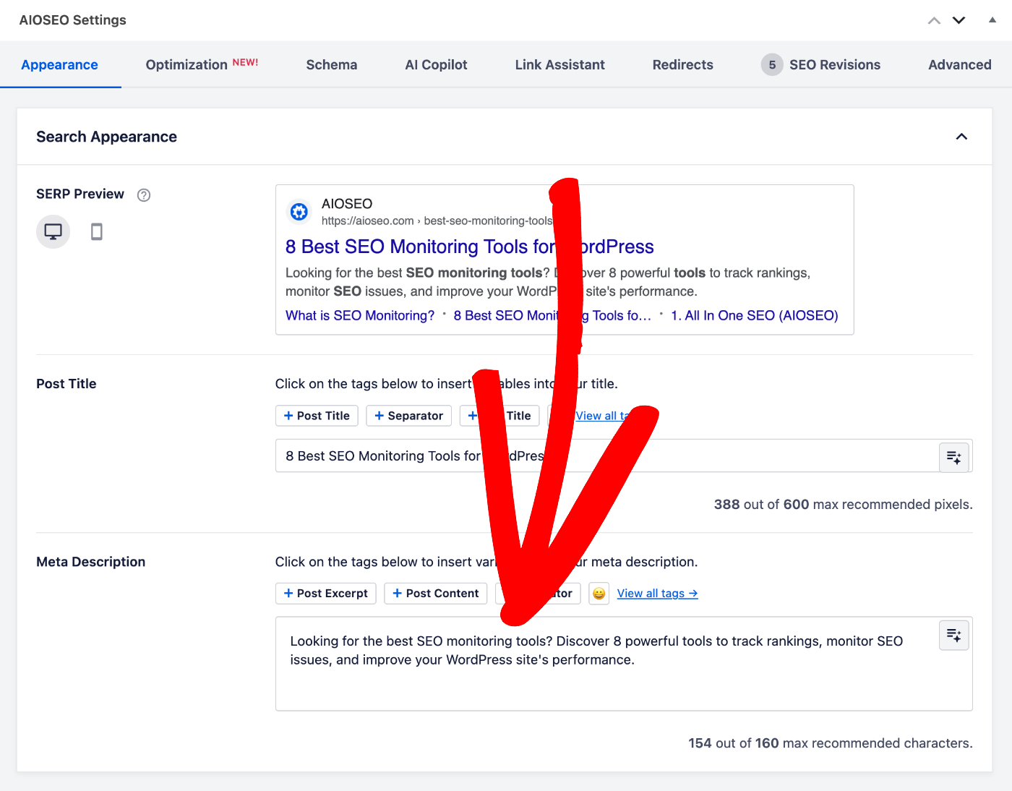Move AIOSEO Settings panel up
The image size is (1012, 791).
(934, 20)
